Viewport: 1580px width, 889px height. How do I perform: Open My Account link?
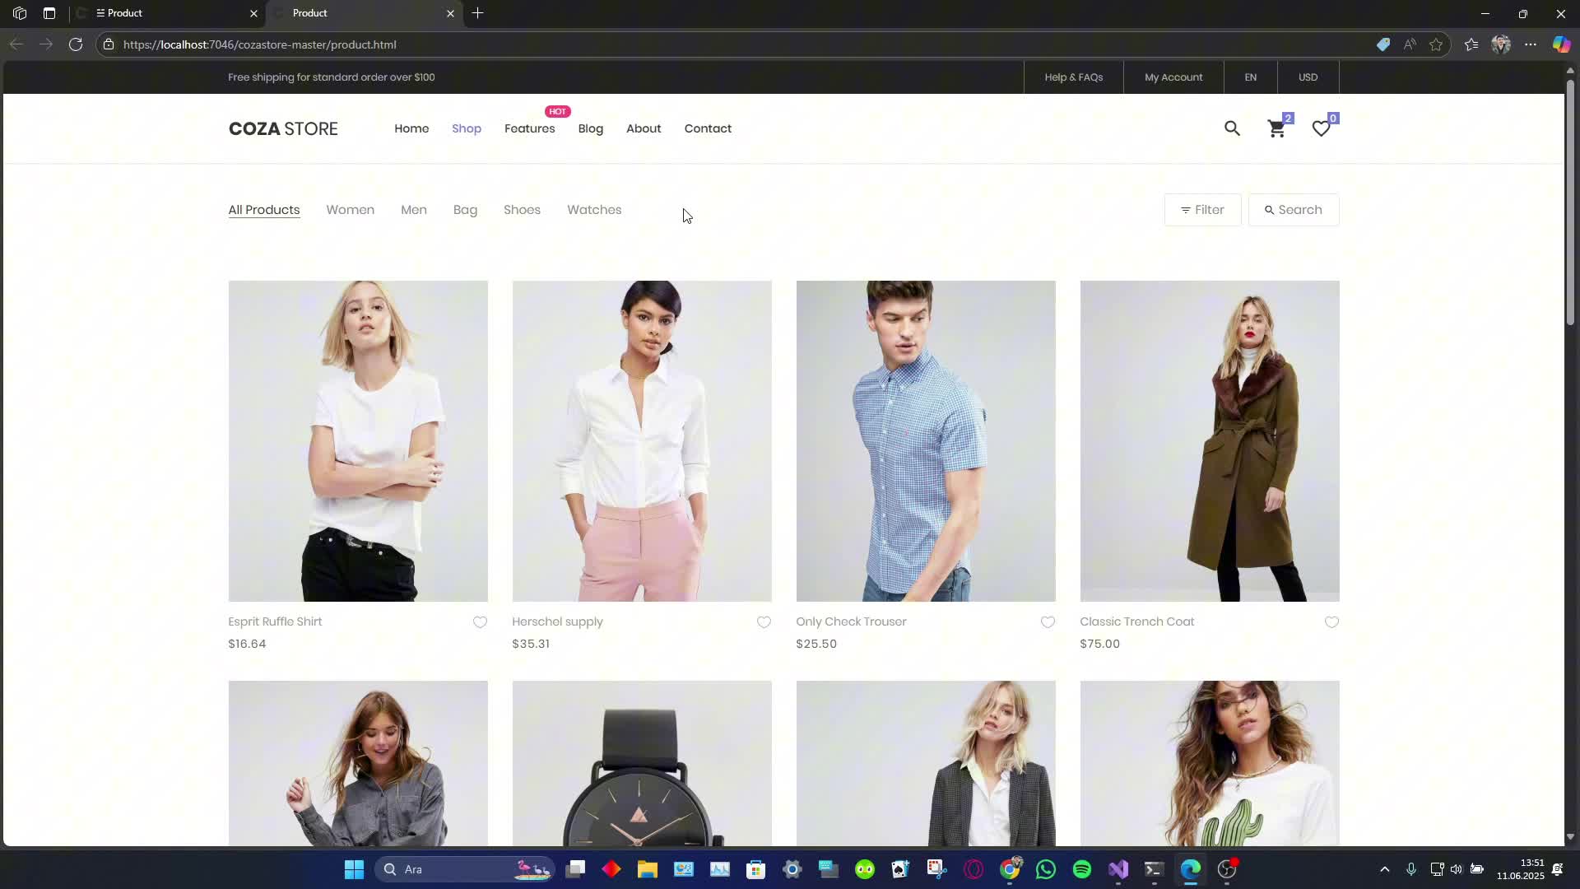(x=1173, y=77)
